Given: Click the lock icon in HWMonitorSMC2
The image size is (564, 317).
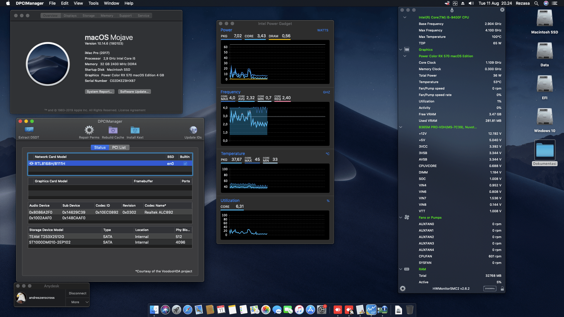Looking at the screenshot, I should [x=502, y=289].
